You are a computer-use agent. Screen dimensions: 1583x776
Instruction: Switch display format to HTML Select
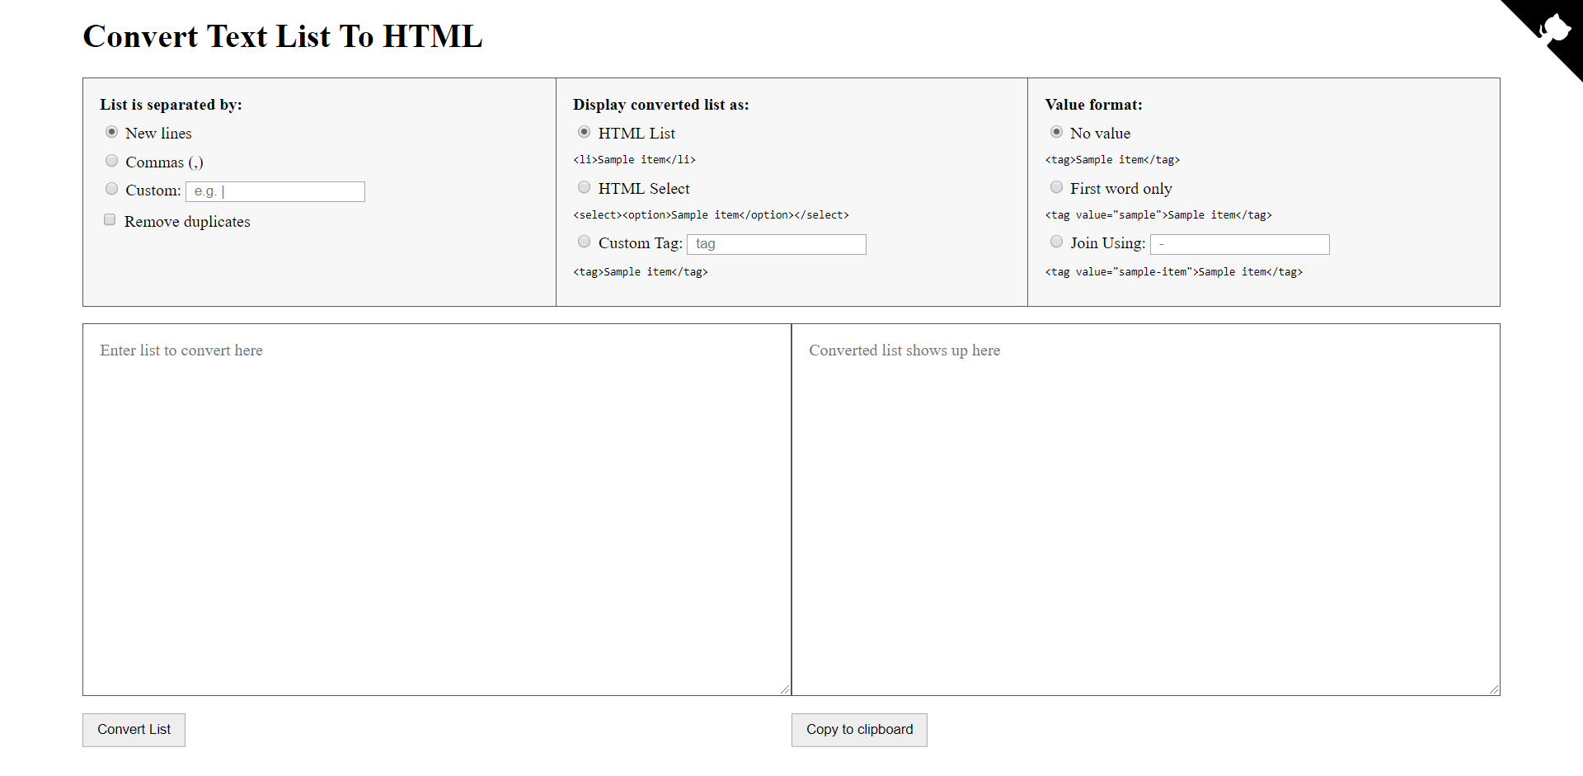coord(584,187)
